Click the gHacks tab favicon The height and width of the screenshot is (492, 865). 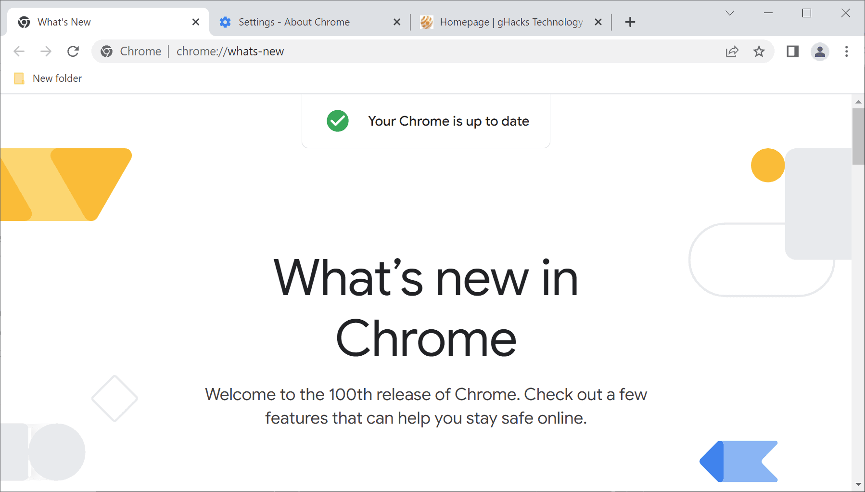click(x=426, y=22)
